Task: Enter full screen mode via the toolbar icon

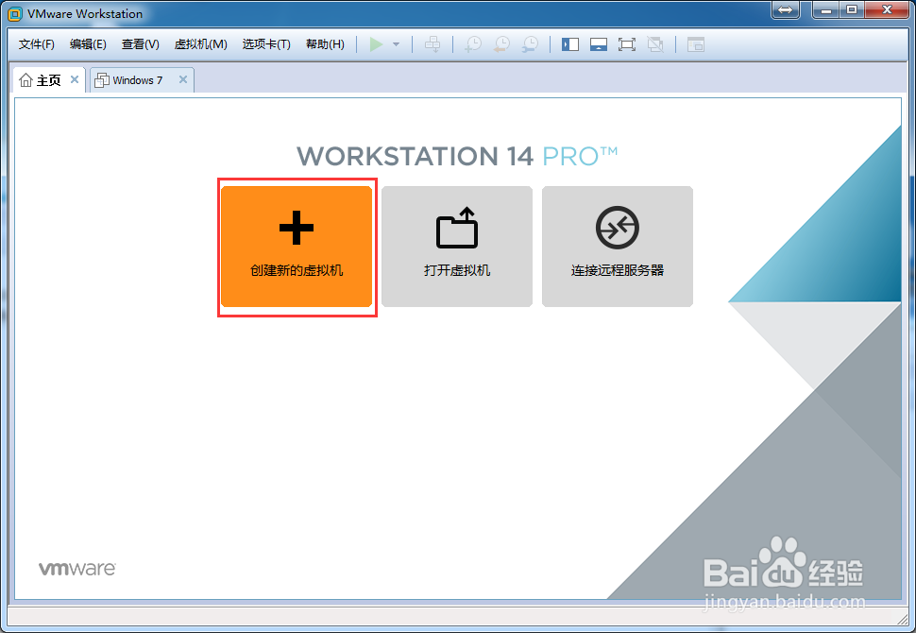Action: point(626,43)
